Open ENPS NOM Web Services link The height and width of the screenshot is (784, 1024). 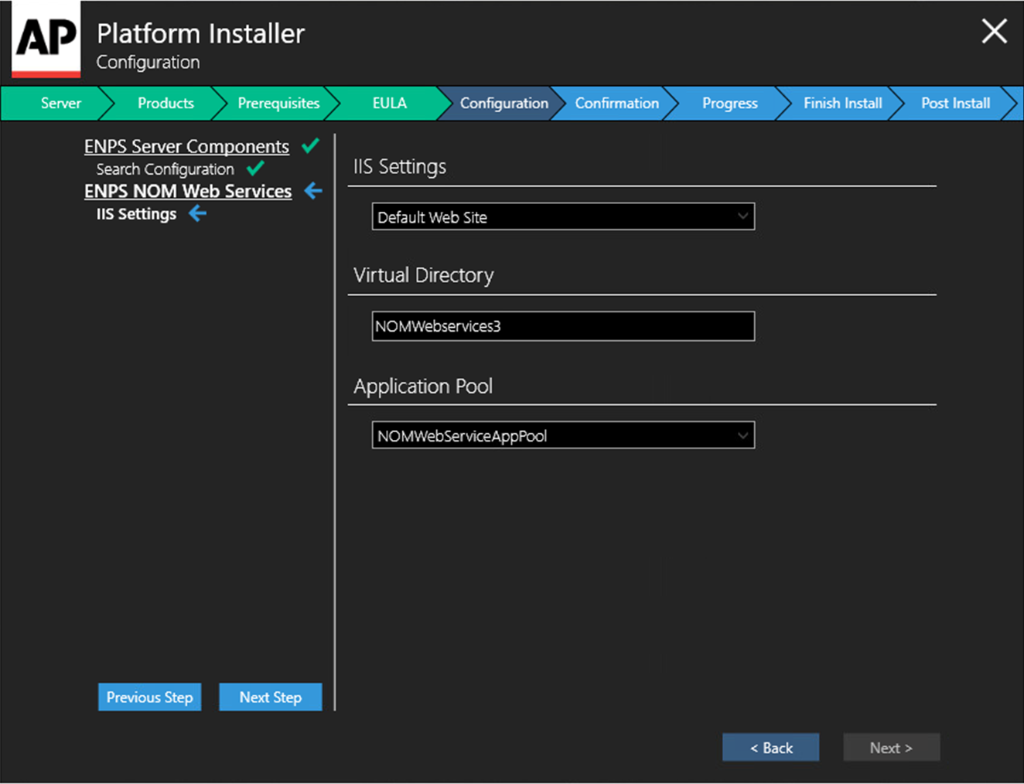point(188,191)
